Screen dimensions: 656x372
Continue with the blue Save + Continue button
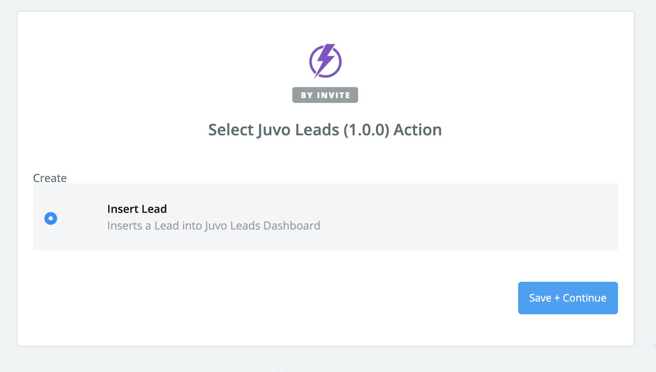[568, 298]
